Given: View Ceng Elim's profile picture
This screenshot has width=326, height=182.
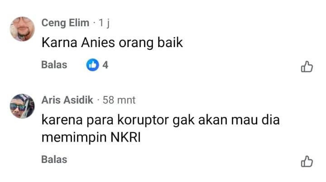Looking at the screenshot, I should [x=22, y=29].
